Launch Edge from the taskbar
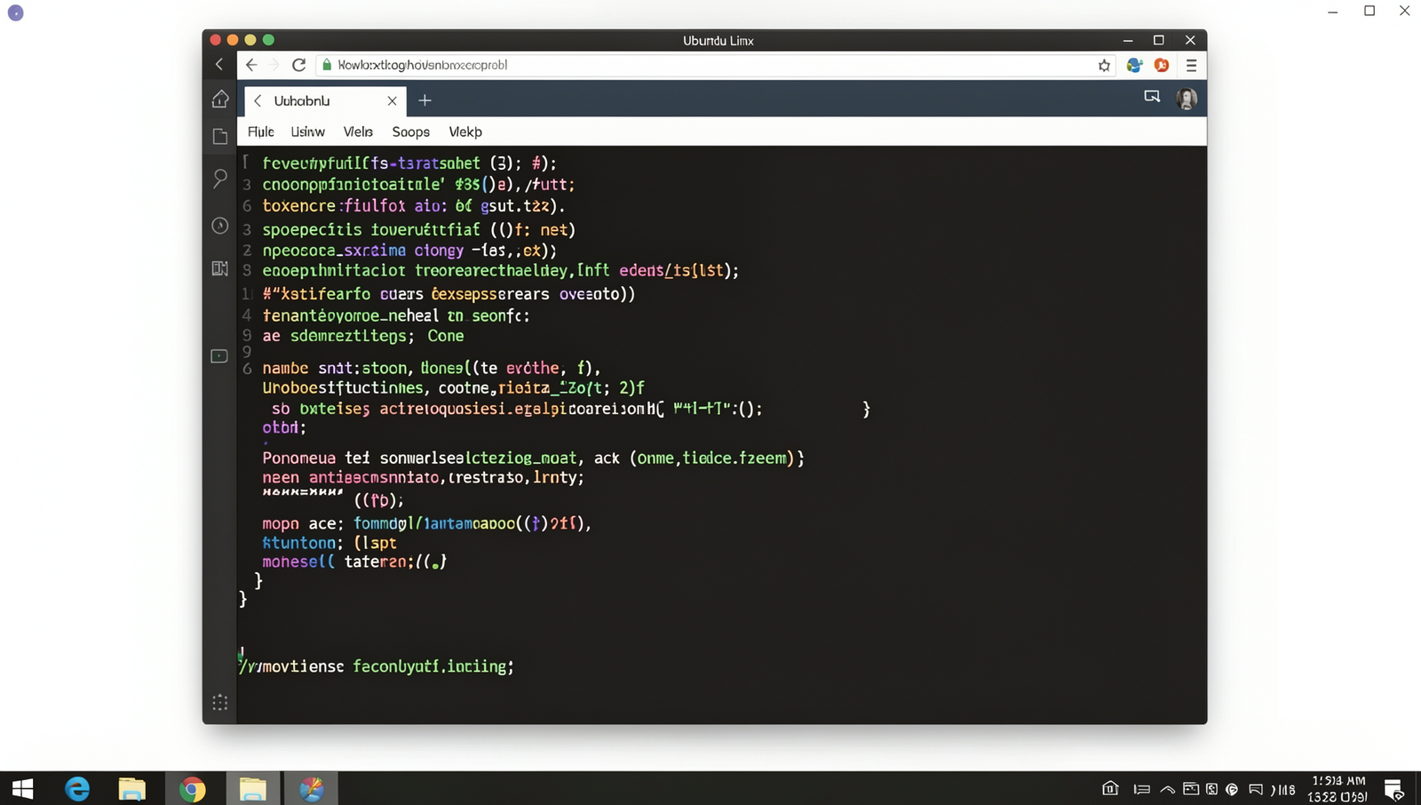Image resolution: width=1421 pixels, height=805 pixels. (x=77, y=788)
